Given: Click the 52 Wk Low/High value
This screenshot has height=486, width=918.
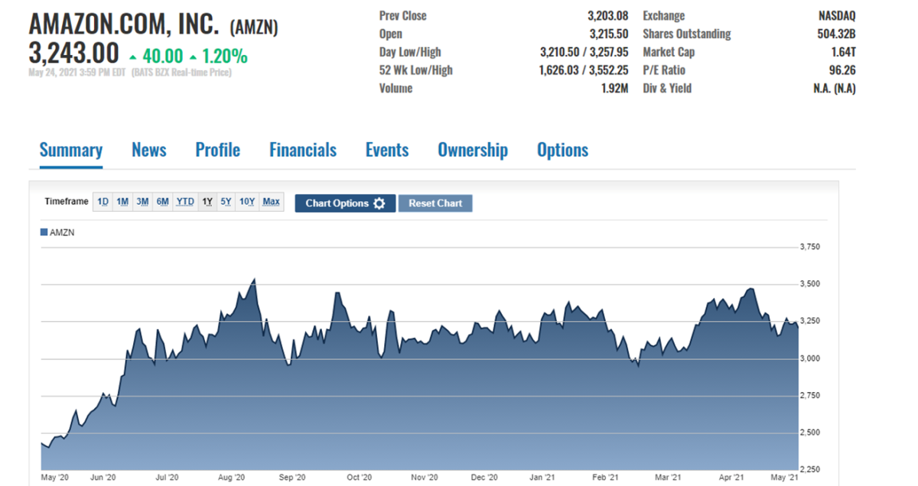Looking at the screenshot, I should pyautogui.click(x=584, y=70).
